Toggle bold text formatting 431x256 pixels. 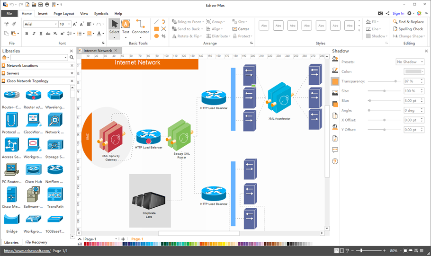27,34
